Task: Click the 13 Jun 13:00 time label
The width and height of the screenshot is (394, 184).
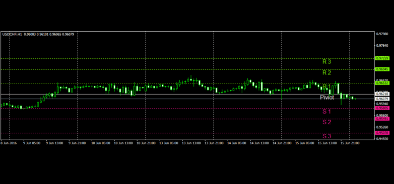Action: [x=191, y=143]
